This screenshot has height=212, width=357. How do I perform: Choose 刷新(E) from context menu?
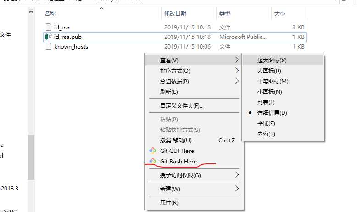[x=193, y=92]
